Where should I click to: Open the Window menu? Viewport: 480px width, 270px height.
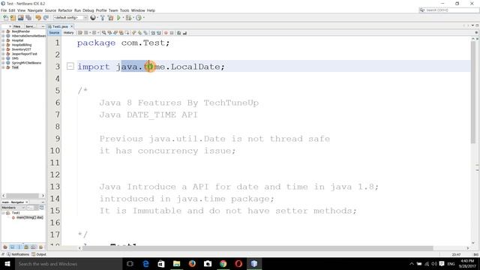tap(138, 10)
